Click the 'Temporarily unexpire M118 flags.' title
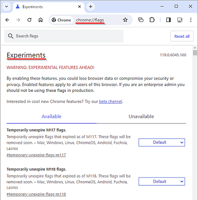This screenshot has height=200, width=198. (x=37, y=169)
